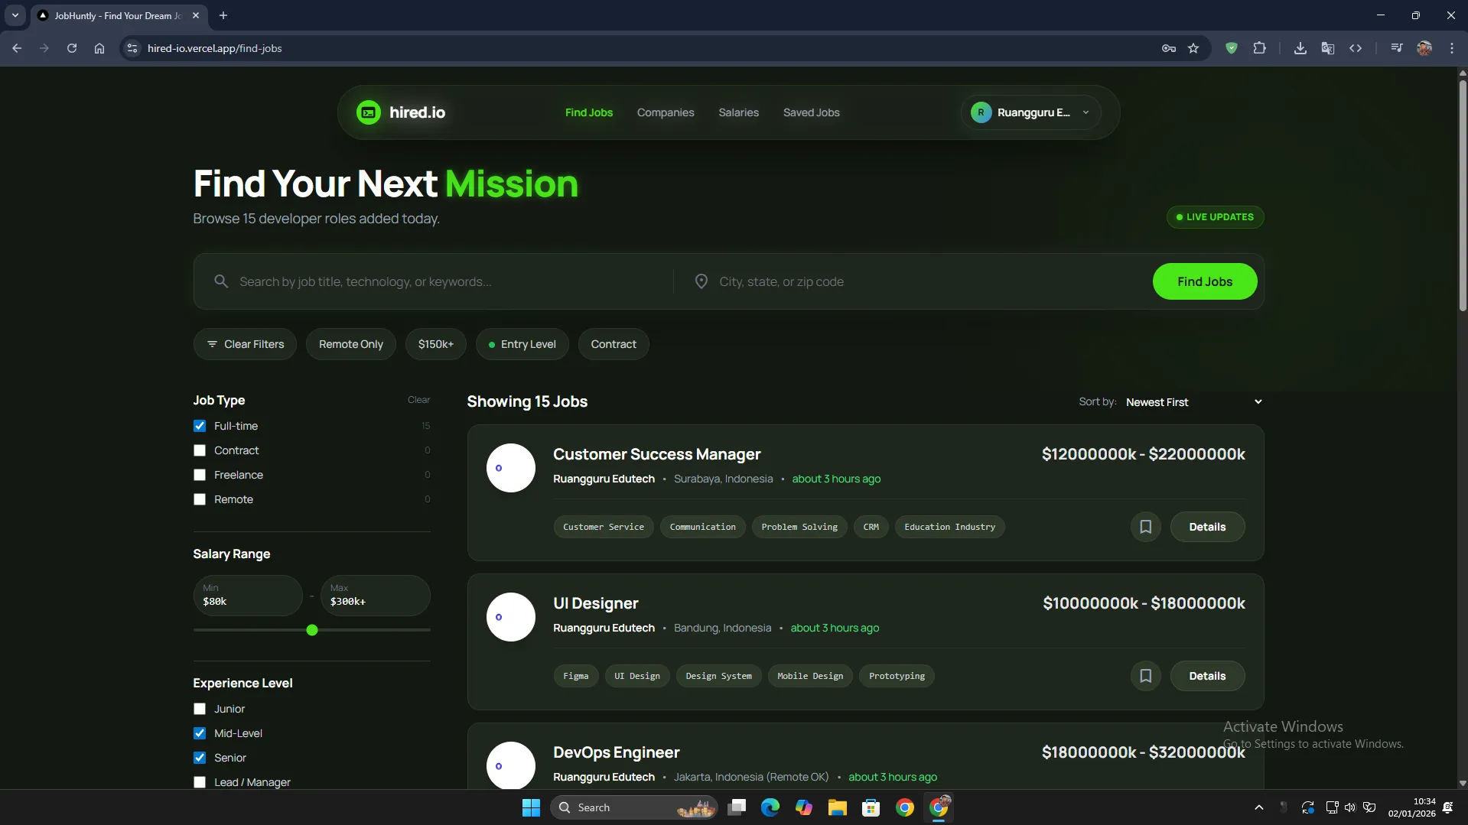Click the location pin icon
The height and width of the screenshot is (825, 1468).
(x=701, y=281)
